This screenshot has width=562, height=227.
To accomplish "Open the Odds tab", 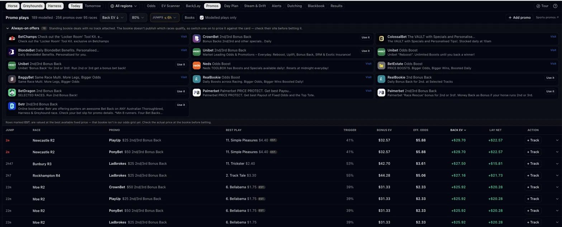I will [x=151, y=6].
